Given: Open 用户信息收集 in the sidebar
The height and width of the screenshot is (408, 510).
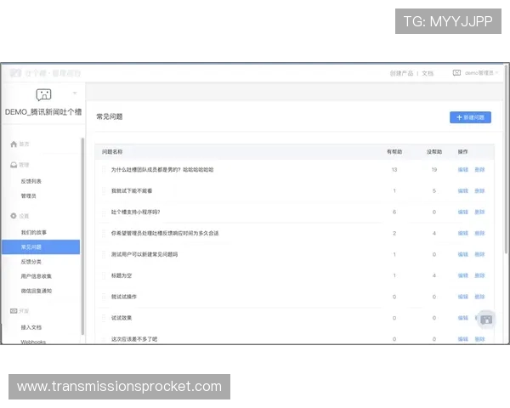Looking at the screenshot, I should coord(36,276).
